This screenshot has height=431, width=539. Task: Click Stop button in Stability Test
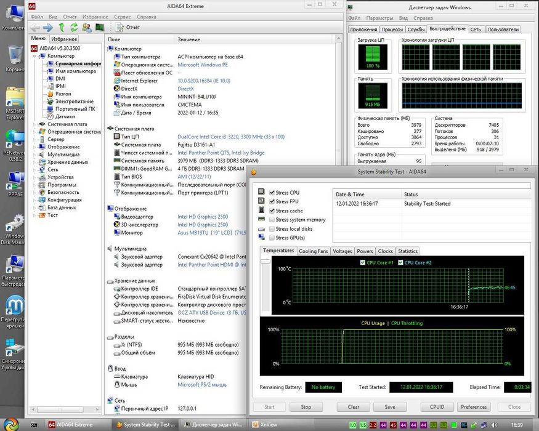(306, 407)
